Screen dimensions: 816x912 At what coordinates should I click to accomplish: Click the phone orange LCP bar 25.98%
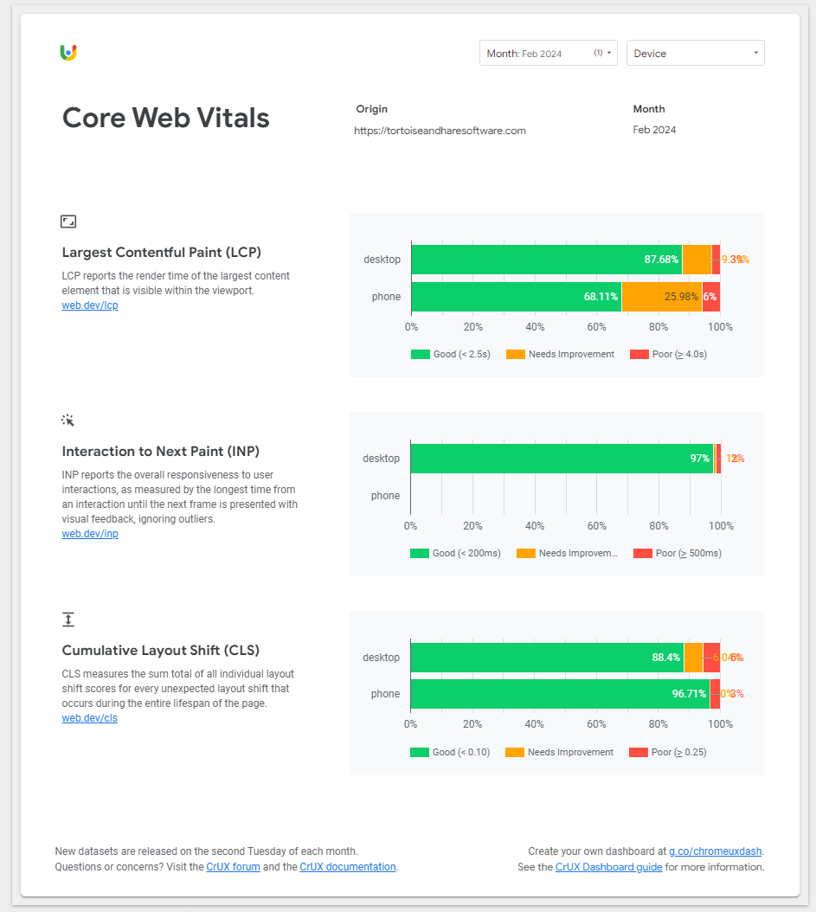tap(661, 297)
